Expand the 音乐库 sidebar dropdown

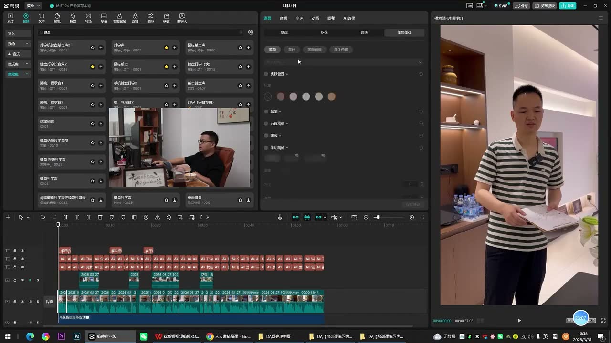click(27, 64)
